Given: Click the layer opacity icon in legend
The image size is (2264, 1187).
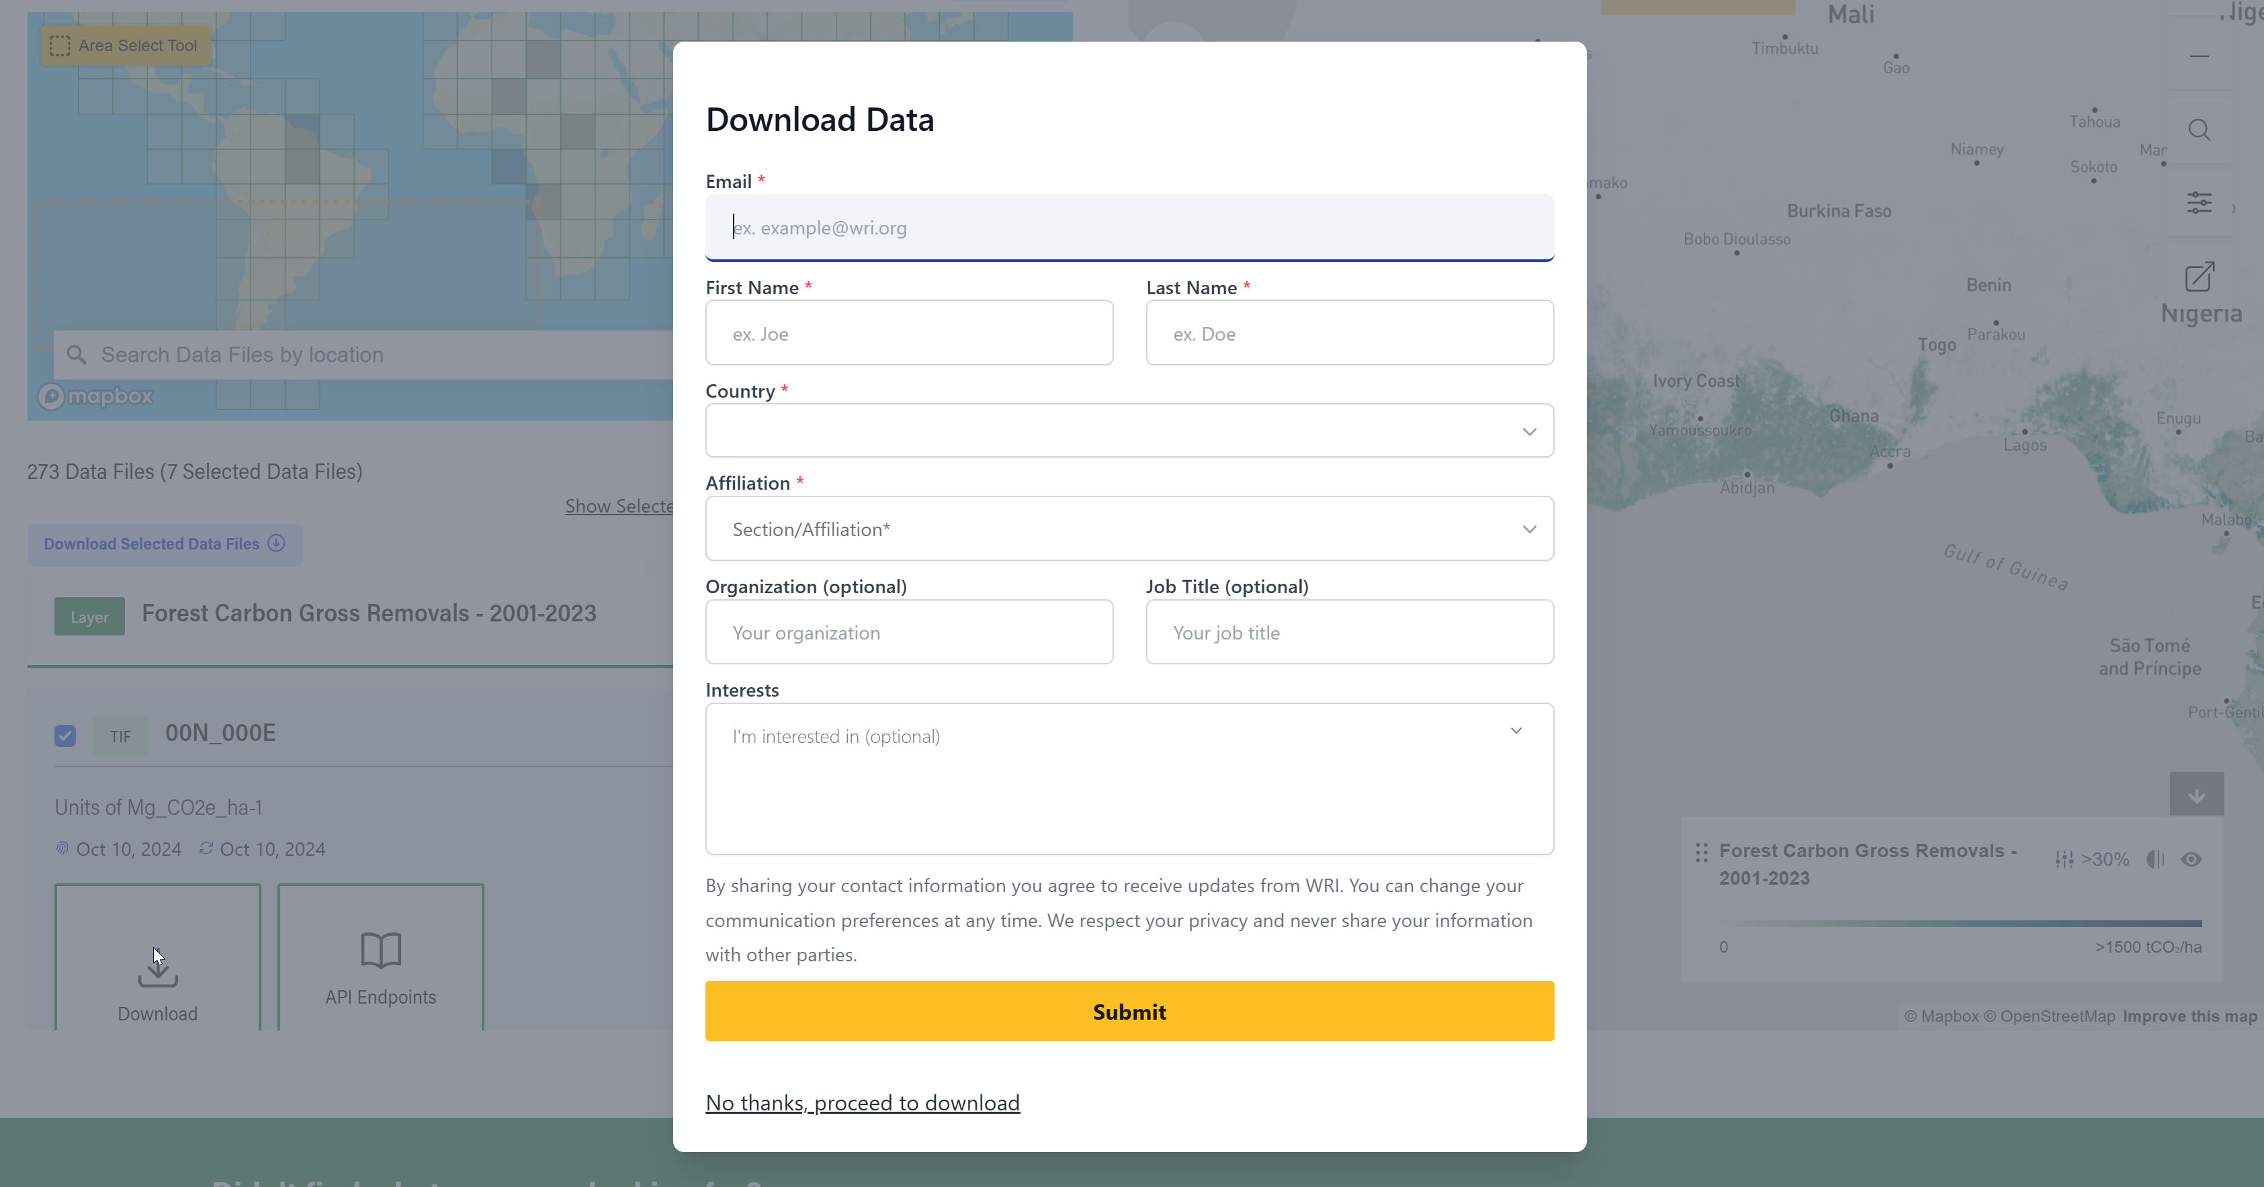Looking at the screenshot, I should click(x=2155, y=859).
